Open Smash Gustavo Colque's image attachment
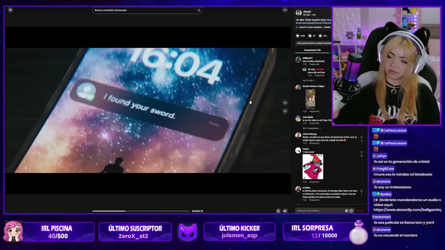 point(310,99)
